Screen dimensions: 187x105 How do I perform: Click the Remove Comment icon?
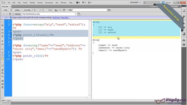point(3,66)
